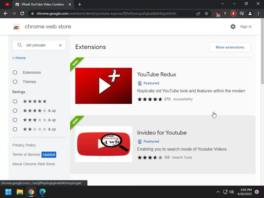264x198 pixels.
Task: Open the Chrome profile avatar icon
Action: tap(250, 13)
